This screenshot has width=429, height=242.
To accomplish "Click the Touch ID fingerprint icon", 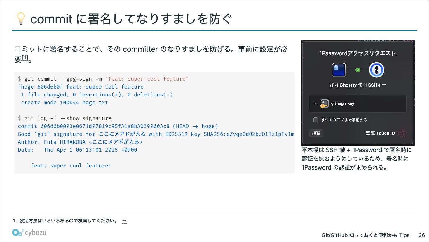I will 402,133.
